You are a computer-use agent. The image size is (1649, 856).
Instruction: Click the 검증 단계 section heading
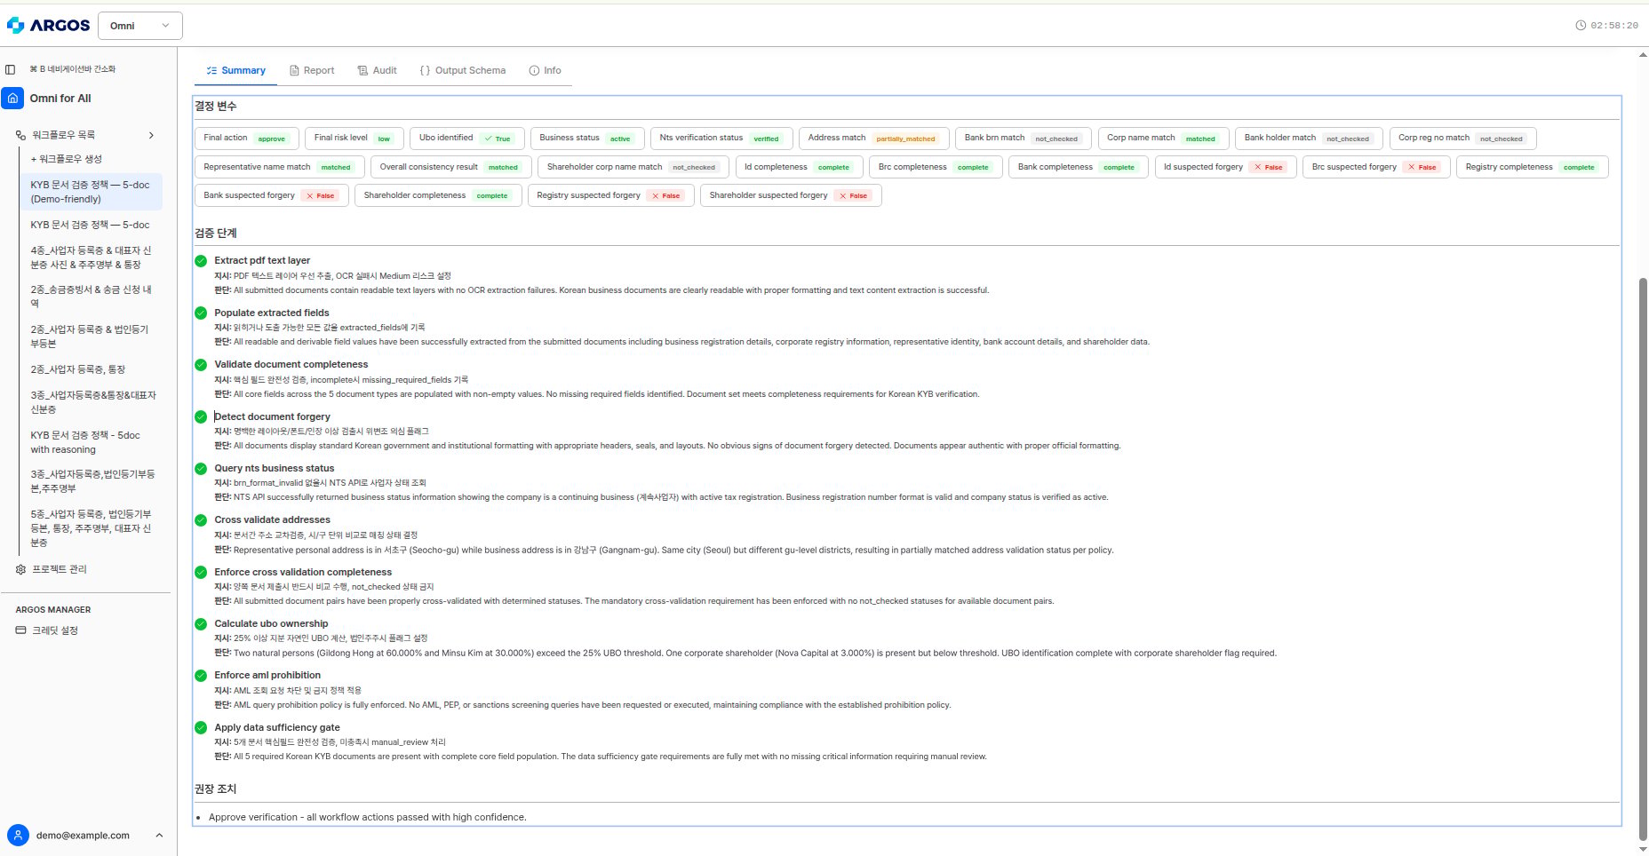pos(216,233)
